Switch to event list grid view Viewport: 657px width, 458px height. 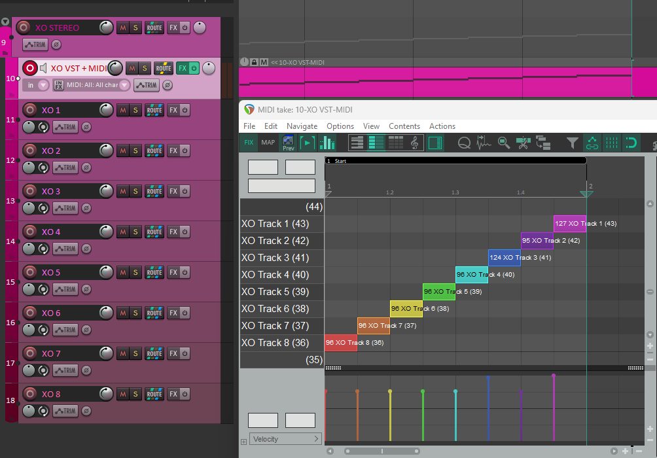[x=395, y=143]
